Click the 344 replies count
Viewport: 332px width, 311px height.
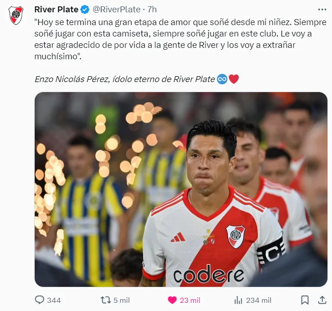point(54,300)
